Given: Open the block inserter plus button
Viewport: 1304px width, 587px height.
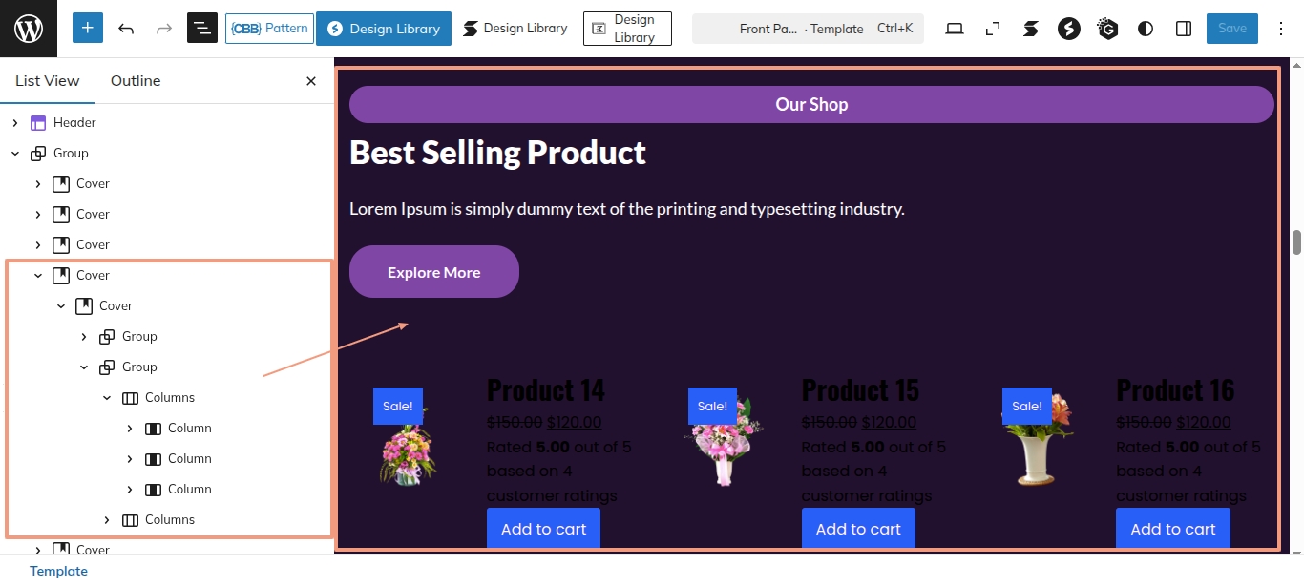Looking at the screenshot, I should (x=88, y=29).
